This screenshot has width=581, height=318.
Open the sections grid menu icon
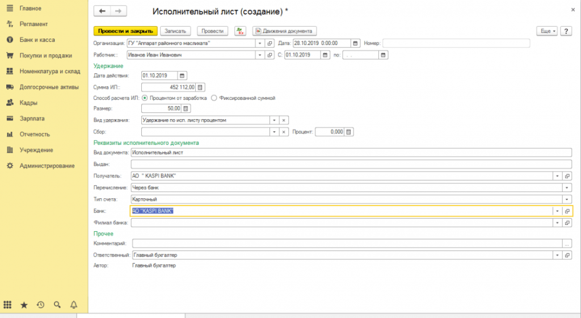point(8,305)
